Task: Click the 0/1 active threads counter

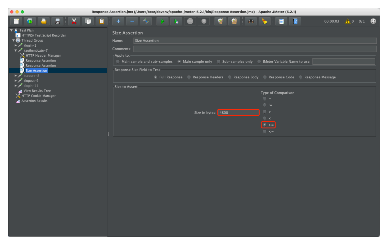Action: tap(362, 21)
